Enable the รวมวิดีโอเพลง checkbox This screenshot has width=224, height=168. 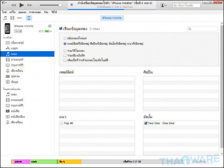click(65, 51)
